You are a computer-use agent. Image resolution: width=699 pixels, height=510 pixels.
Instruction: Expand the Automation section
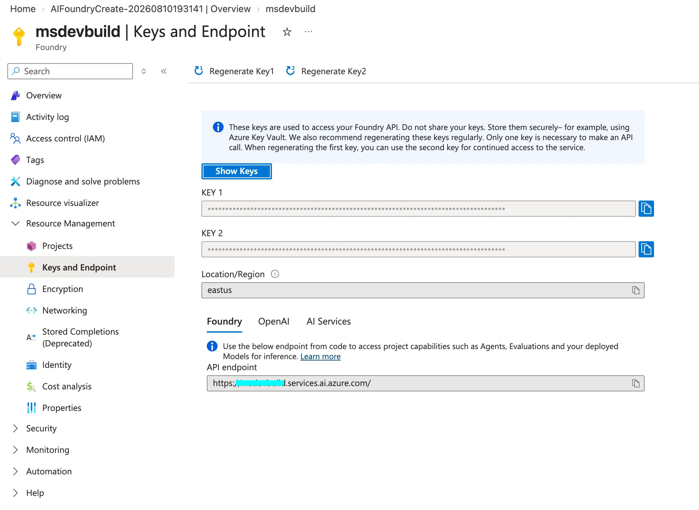pos(15,471)
